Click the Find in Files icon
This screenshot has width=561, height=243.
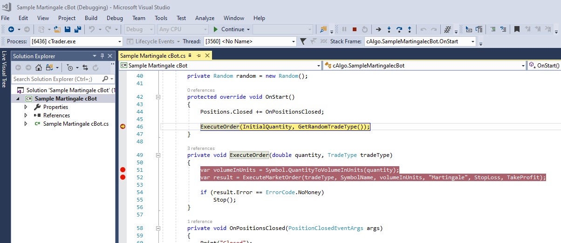coord(324,29)
